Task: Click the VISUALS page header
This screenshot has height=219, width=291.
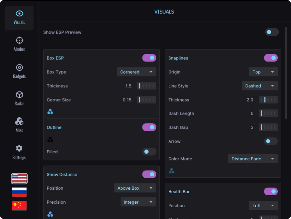Action: tap(164, 12)
